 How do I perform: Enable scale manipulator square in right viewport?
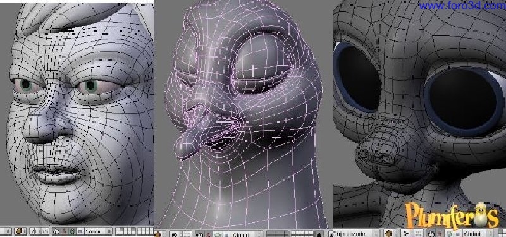tap(458, 233)
